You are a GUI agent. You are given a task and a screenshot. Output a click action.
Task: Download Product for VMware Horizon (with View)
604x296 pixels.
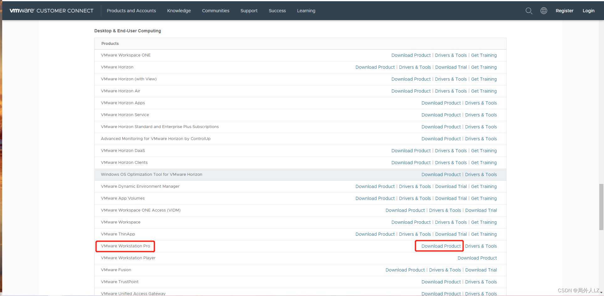coord(411,79)
